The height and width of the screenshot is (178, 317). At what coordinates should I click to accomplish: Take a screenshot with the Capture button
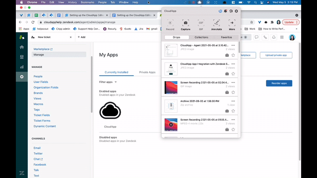coord(185,25)
